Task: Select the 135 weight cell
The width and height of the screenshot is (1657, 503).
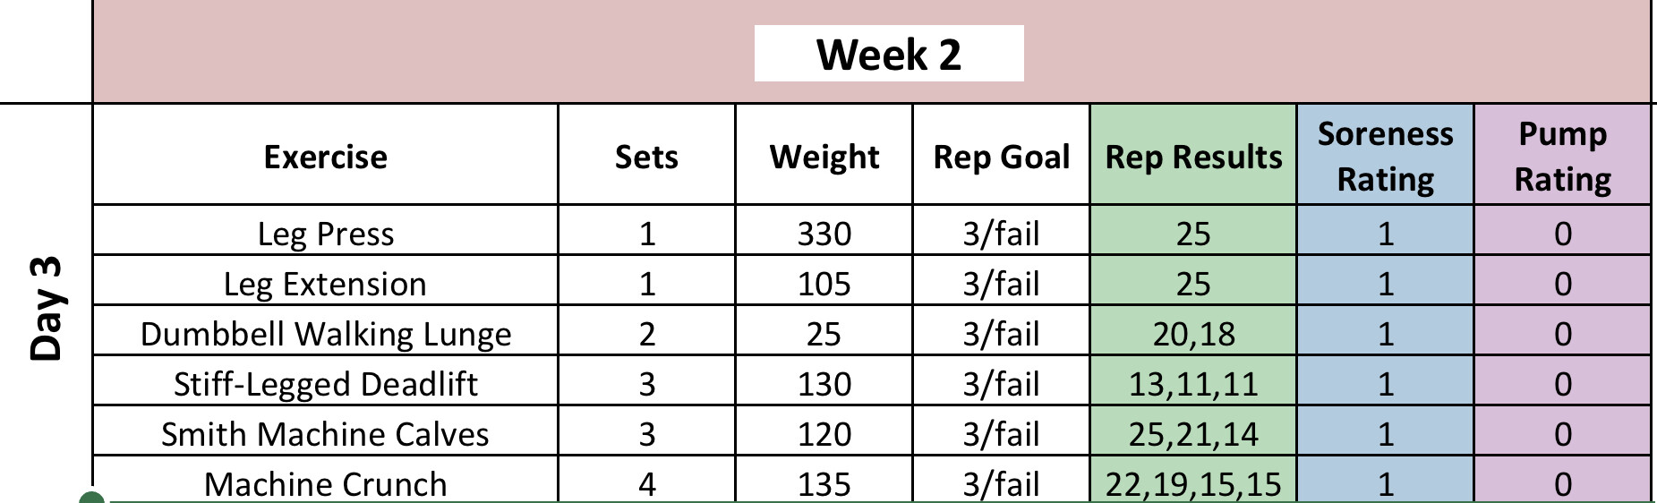Action: 824,483
